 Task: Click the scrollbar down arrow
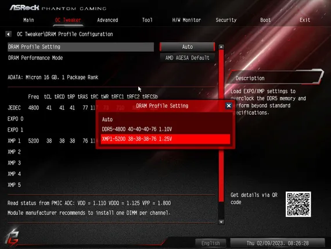coord(221,222)
